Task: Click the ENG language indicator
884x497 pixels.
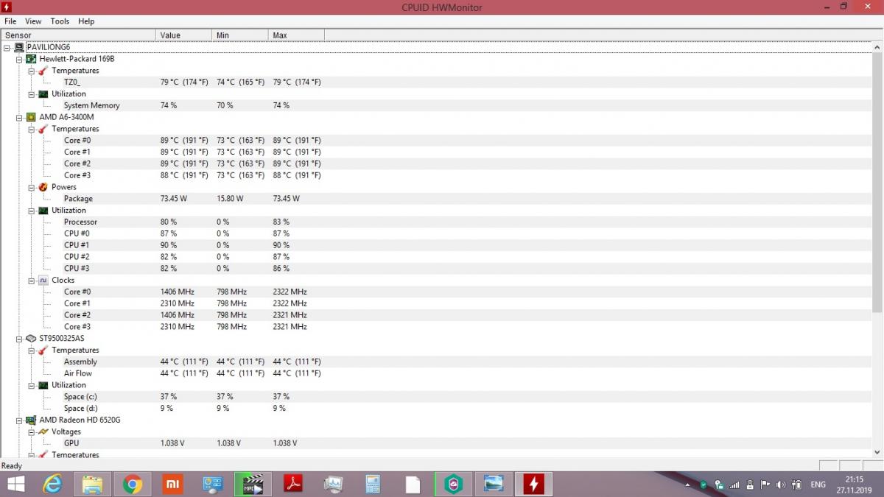Action: (x=818, y=484)
